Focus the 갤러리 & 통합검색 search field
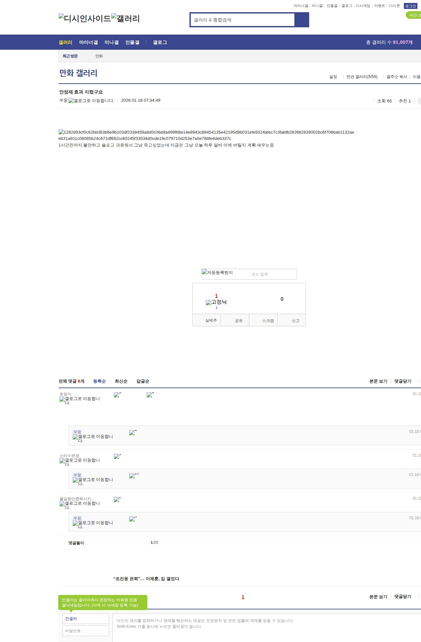This screenshot has height=642, width=421. [242, 20]
